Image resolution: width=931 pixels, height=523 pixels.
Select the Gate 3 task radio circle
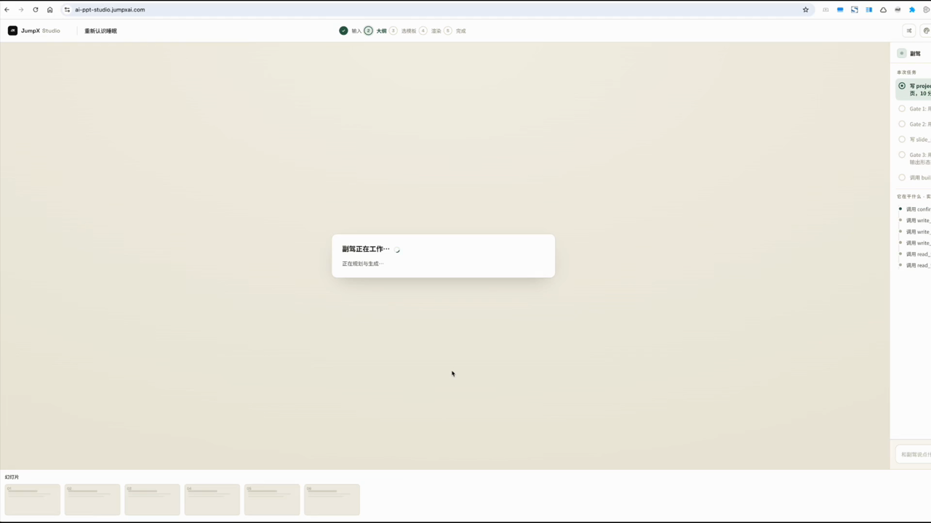pyautogui.click(x=902, y=155)
